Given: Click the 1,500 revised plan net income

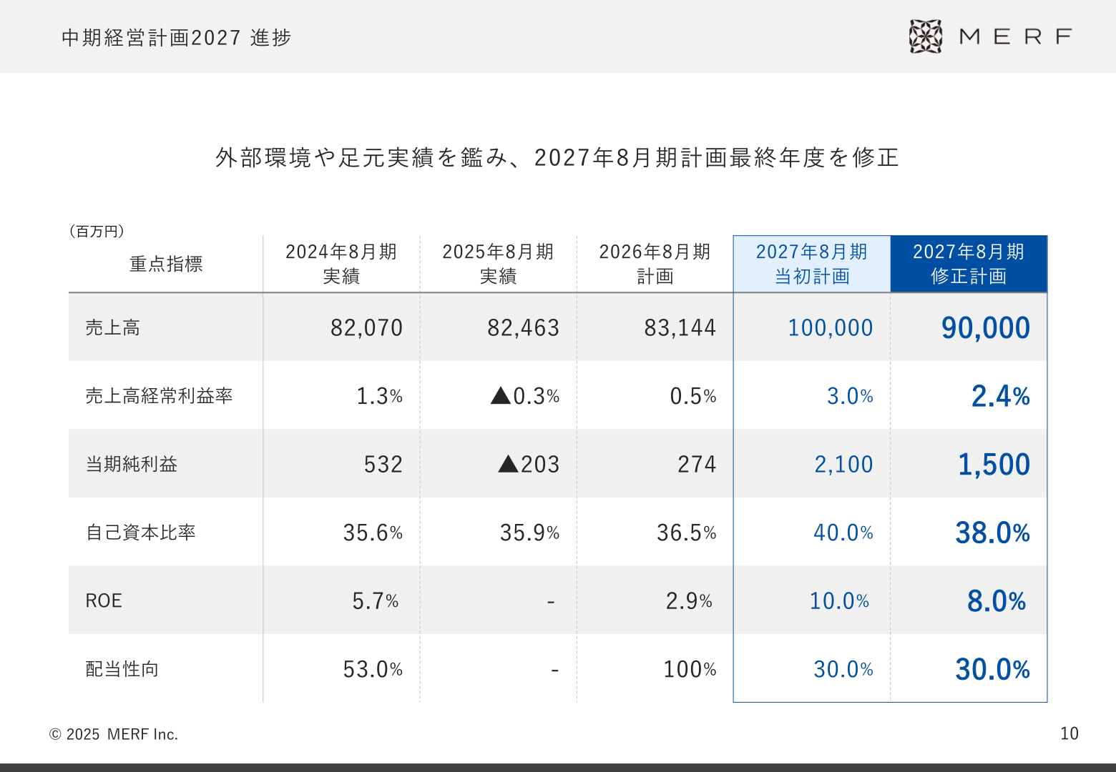Looking at the screenshot, I should [994, 465].
